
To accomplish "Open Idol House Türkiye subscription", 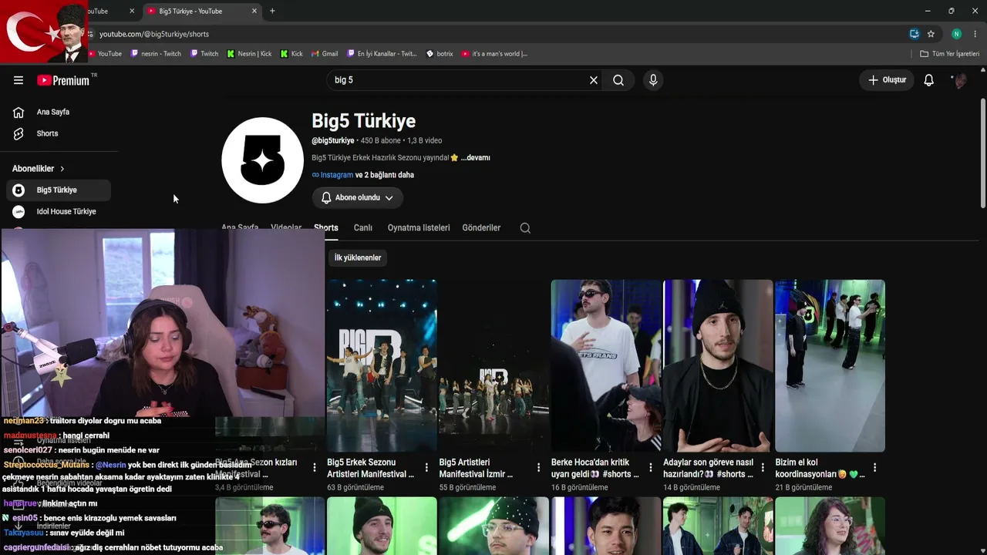I will pos(59,212).
